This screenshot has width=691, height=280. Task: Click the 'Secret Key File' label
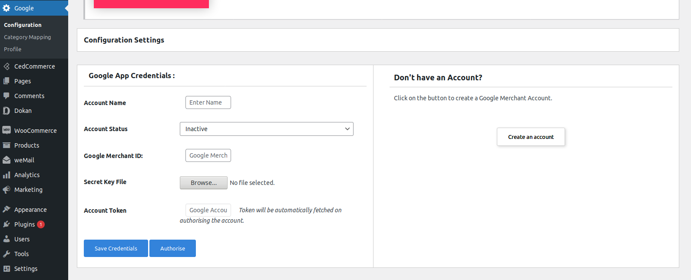click(x=105, y=182)
